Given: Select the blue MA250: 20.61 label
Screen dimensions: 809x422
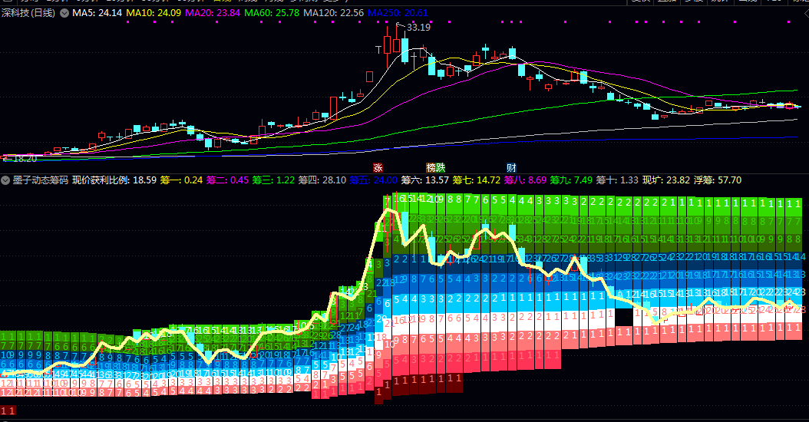Looking at the screenshot, I should pyautogui.click(x=398, y=13).
